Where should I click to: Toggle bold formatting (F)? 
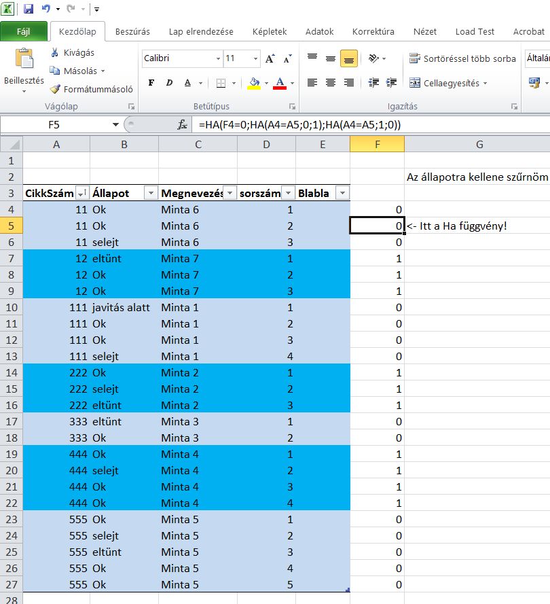coord(151,83)
